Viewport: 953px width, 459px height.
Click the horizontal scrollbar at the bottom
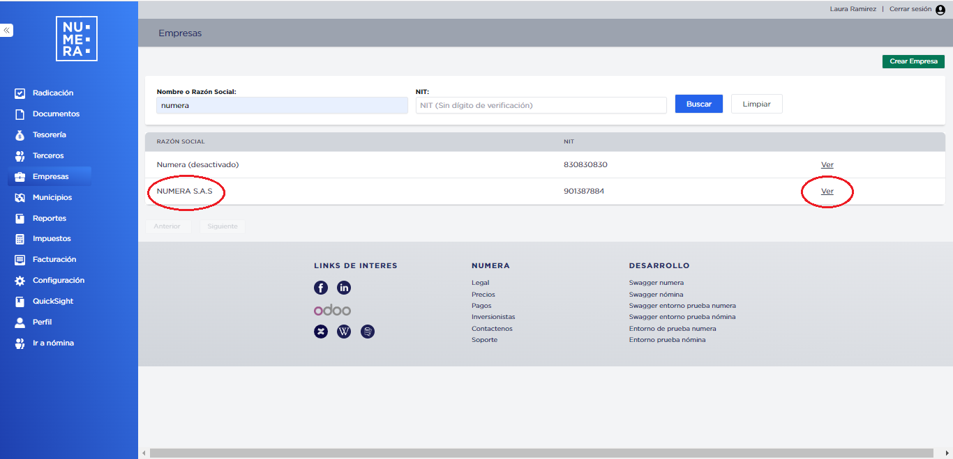541,453
